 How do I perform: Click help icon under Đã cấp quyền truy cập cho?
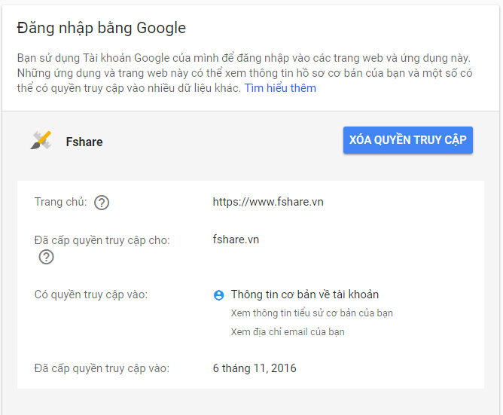[46, 257]
